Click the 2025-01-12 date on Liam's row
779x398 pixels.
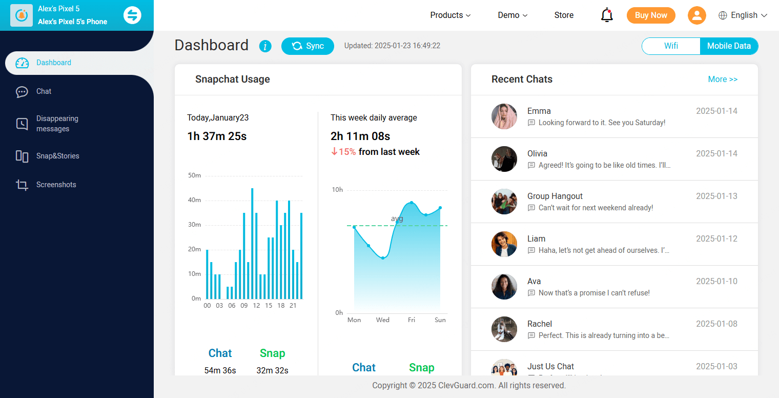[x=716, y=238]
